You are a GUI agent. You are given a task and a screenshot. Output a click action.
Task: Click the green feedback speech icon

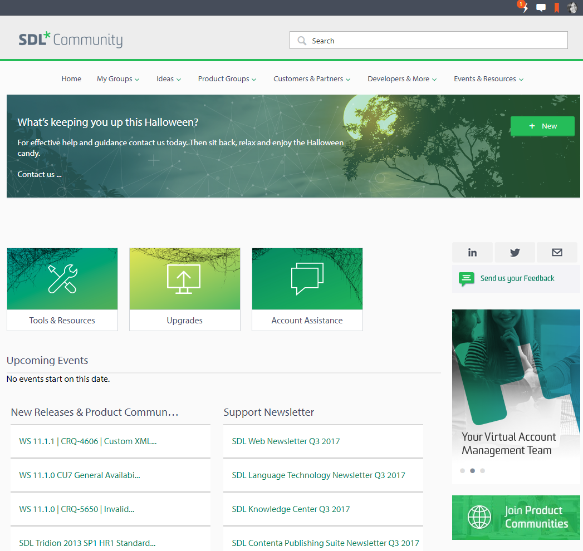coord(466,279)
